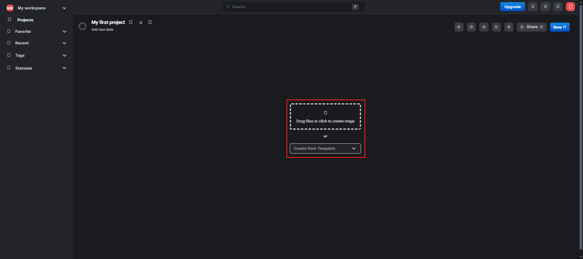Open the Create from Template dropdown
583x259 pixels.
tap(325, 148)
